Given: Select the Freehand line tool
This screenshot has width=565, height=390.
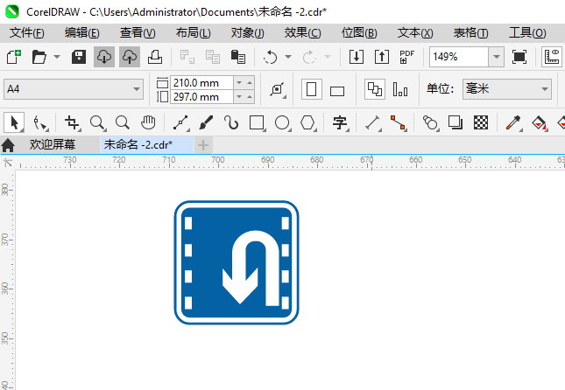Looking at the screenshot, I should click(180, 122).
